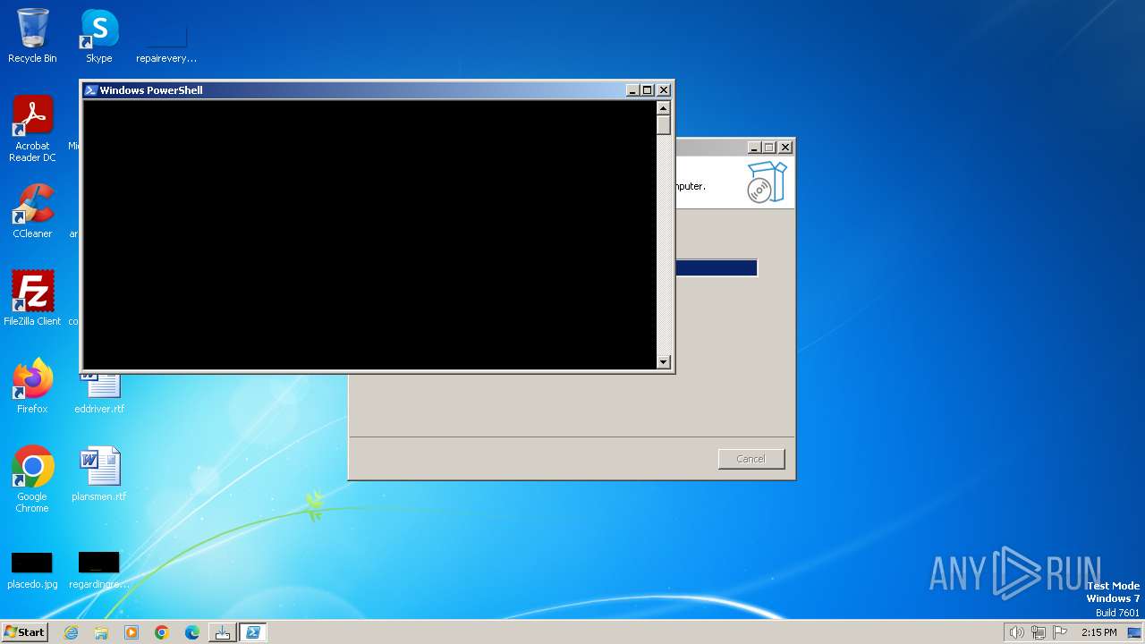The width and height of the screenshot is (1145, 644).
Task: Minimize the installer window
Action: coord(754,148)
